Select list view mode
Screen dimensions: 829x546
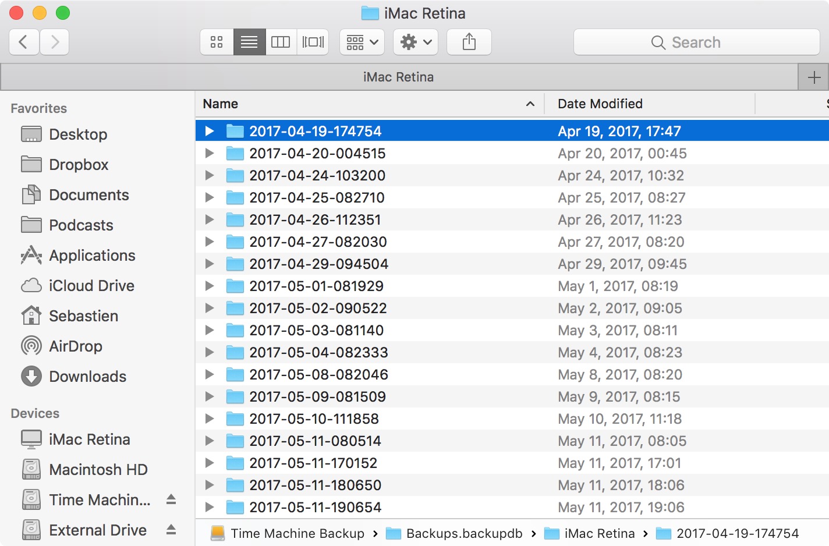[x=249, y=42]
